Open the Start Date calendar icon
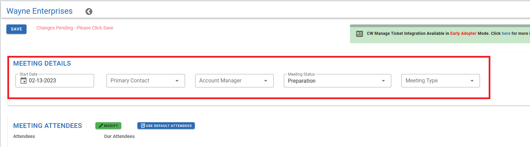Screen dimensions: 530x147 point(24,81)
